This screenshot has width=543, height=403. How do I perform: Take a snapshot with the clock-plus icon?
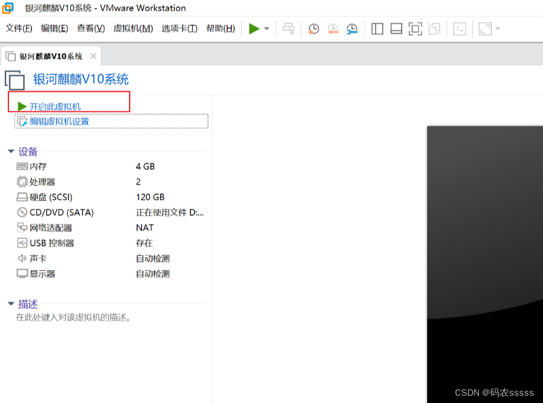click(x=314, y=29)
